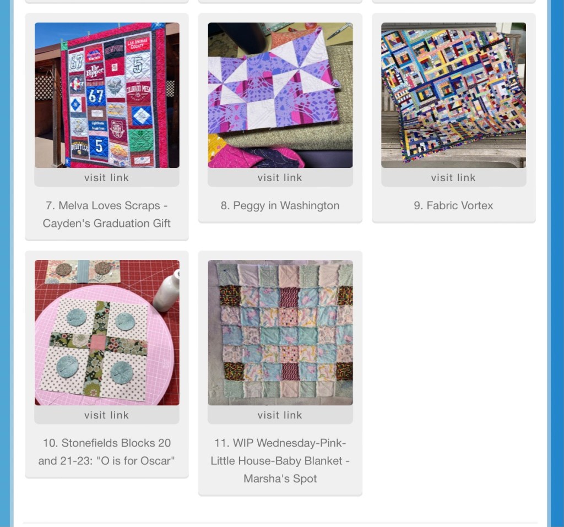Open entry 11 WIP Wednesday-Pink title

tap(280, 443)
